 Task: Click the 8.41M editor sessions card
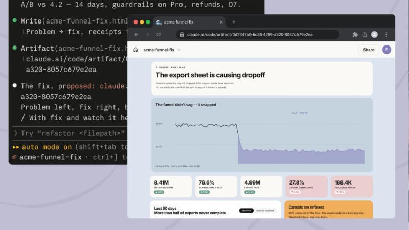(171, 186)
